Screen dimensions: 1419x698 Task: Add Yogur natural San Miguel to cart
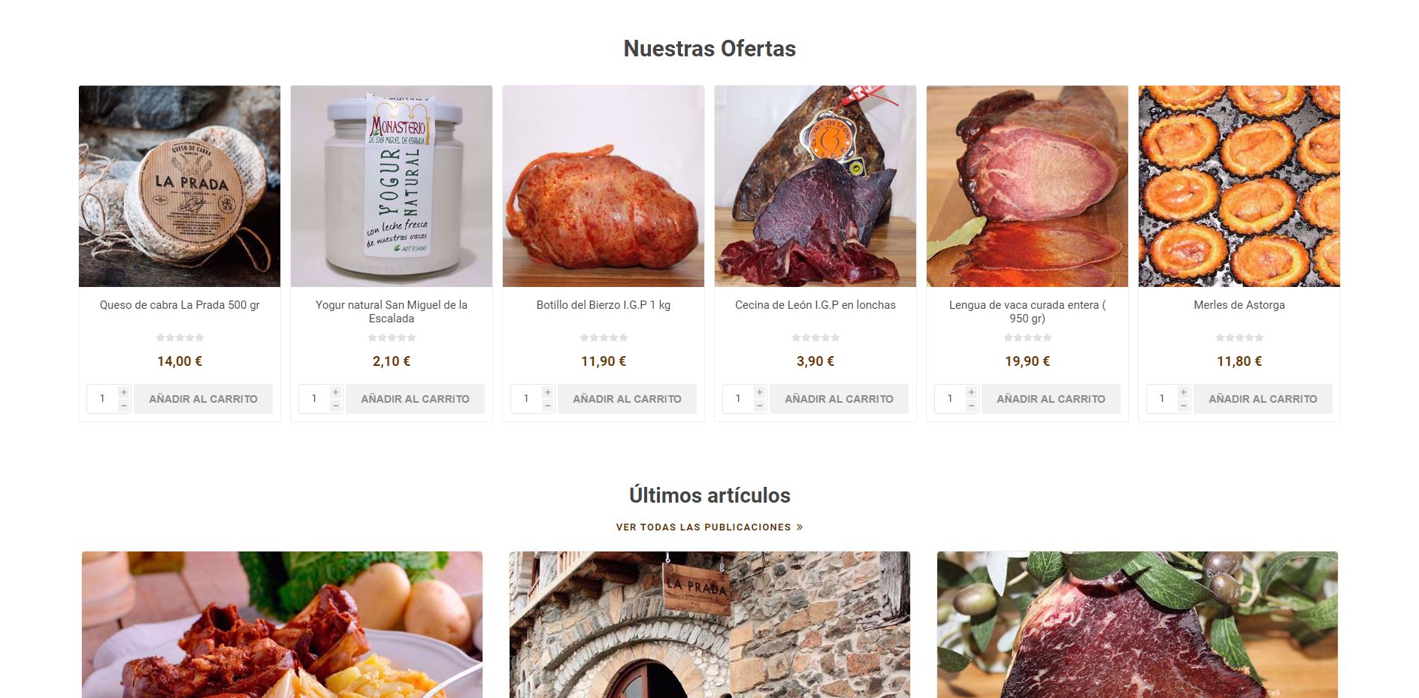(415, 399)
